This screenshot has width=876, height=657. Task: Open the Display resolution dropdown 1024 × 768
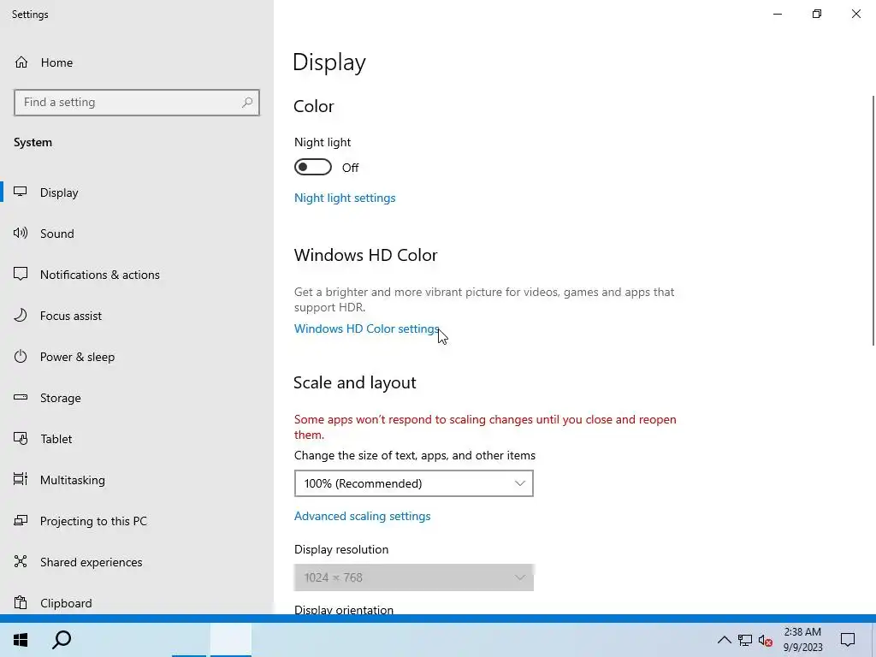414,577
